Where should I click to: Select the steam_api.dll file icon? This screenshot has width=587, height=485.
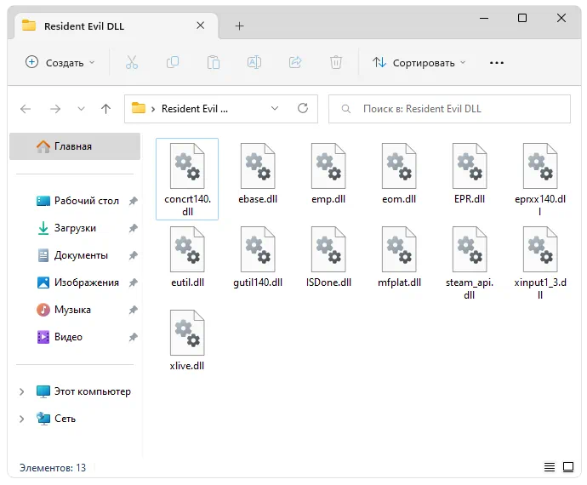[470, 249]
